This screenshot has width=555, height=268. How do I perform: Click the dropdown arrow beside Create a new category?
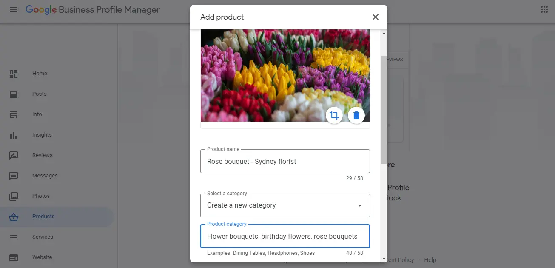click(x=359, y=205)
